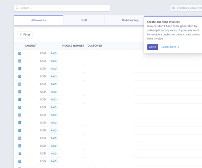This screenshot has width=202, height=168.
Task: Select the All invoices tab
Action: 38,20
